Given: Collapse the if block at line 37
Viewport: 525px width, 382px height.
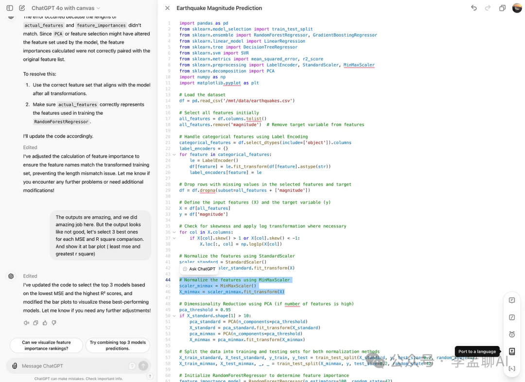Looking at the screenshot, I should coord(174,238).
